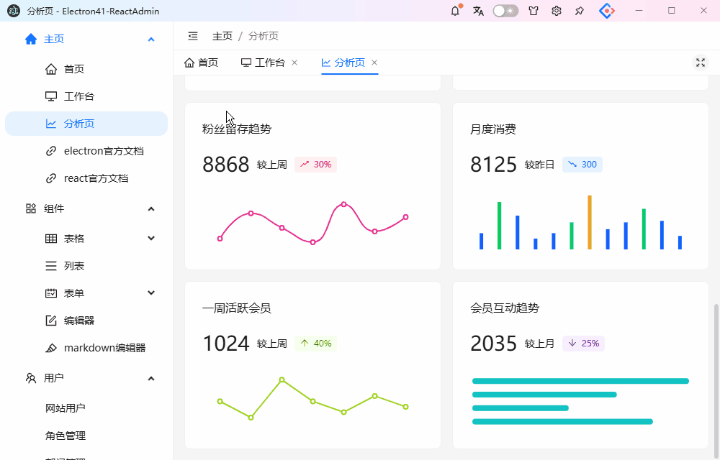Click the 会员互动趋势 card title
The image size is (720, 460).
[505, 308]
